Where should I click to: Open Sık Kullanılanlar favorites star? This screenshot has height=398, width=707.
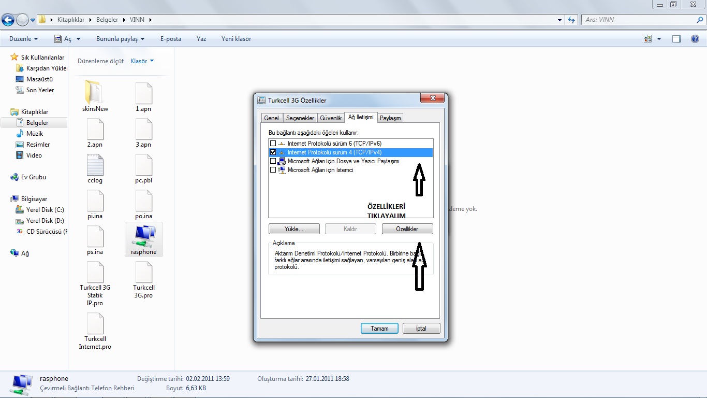(x=14, y=57)
